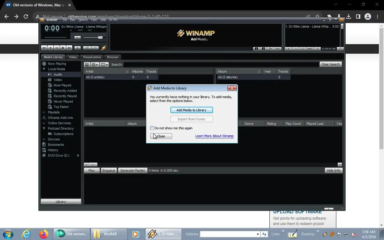Click the Chrome downloads icon in toolbar
This screenshot has width=384, height=240.
(x=349, y=16)
